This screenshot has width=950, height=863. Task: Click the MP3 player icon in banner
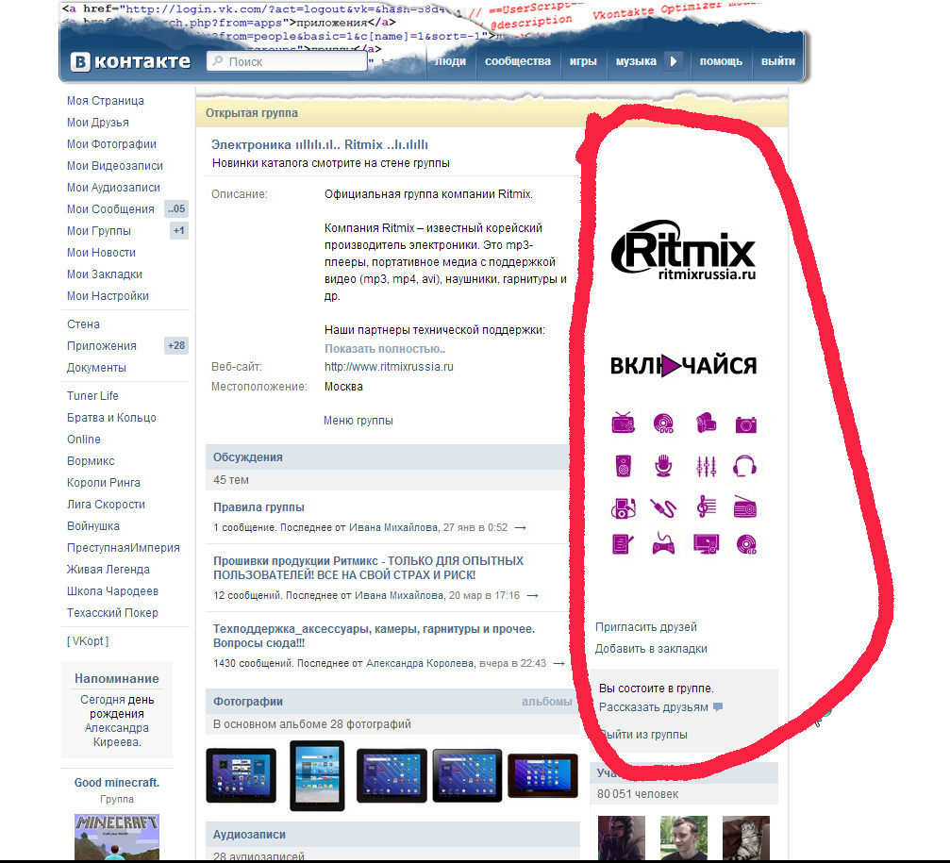click(x=624, y=507)
